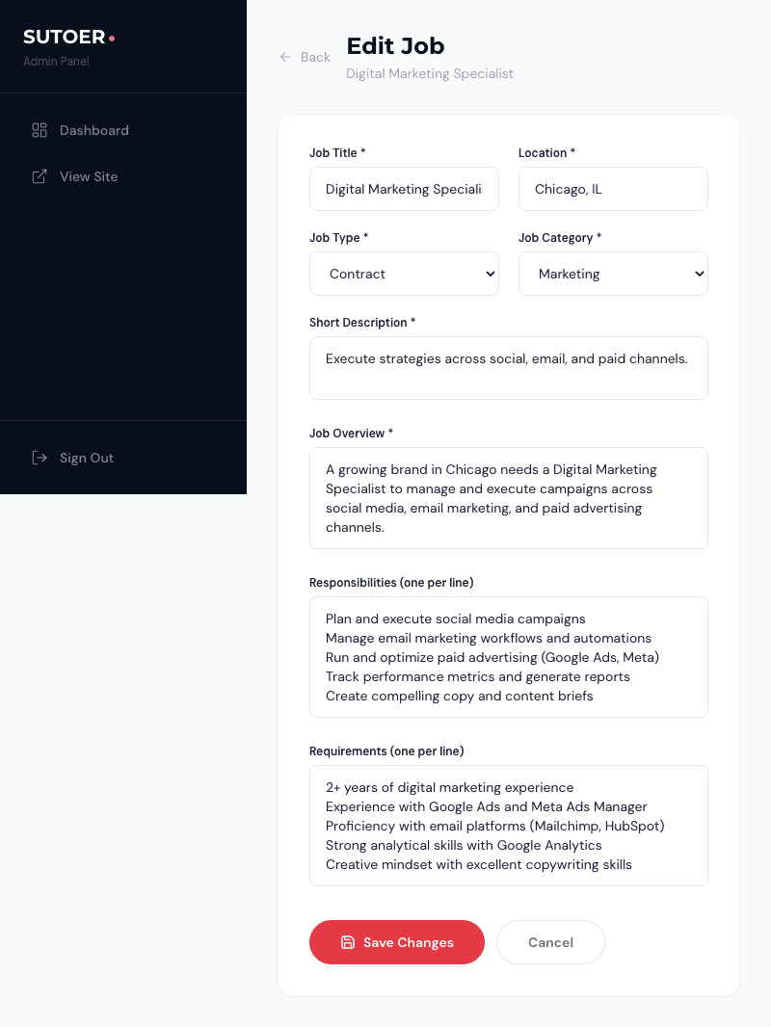The width and height of the screenshot is (771, 1027).
Task: Select View Site in the sidebar menu
Action: click(89, 176)
